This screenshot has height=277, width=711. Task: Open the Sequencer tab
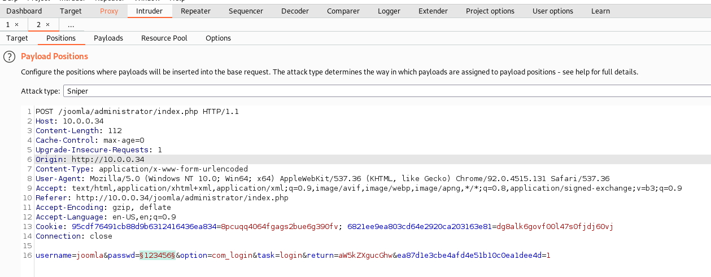pyautogui.click(x=246, y=11)
